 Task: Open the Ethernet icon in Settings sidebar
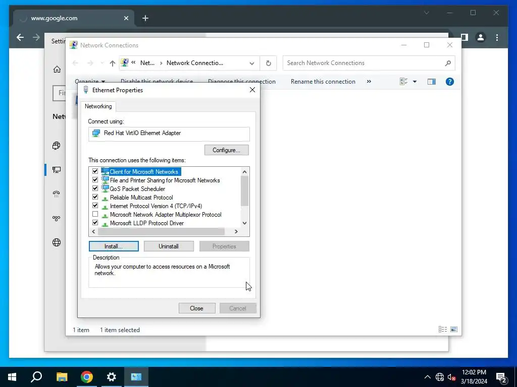[x=57, y=170]
